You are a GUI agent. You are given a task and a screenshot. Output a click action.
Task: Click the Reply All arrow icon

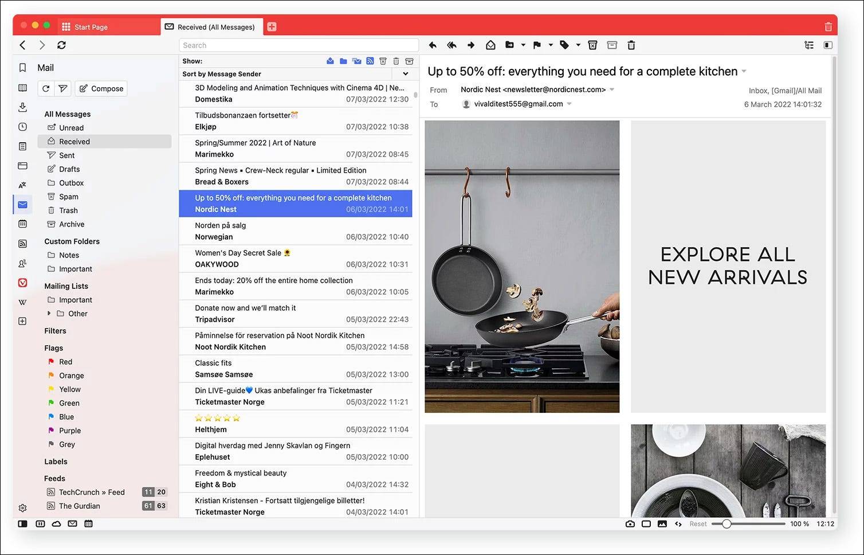tap(451, 45)
